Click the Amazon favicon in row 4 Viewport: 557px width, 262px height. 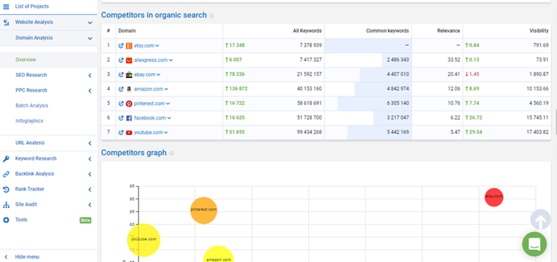pyautogui.click(x=129, y=89)
